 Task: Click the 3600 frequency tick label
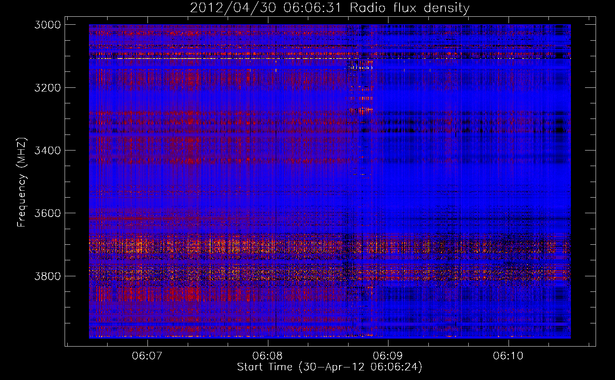coord(48,213)
